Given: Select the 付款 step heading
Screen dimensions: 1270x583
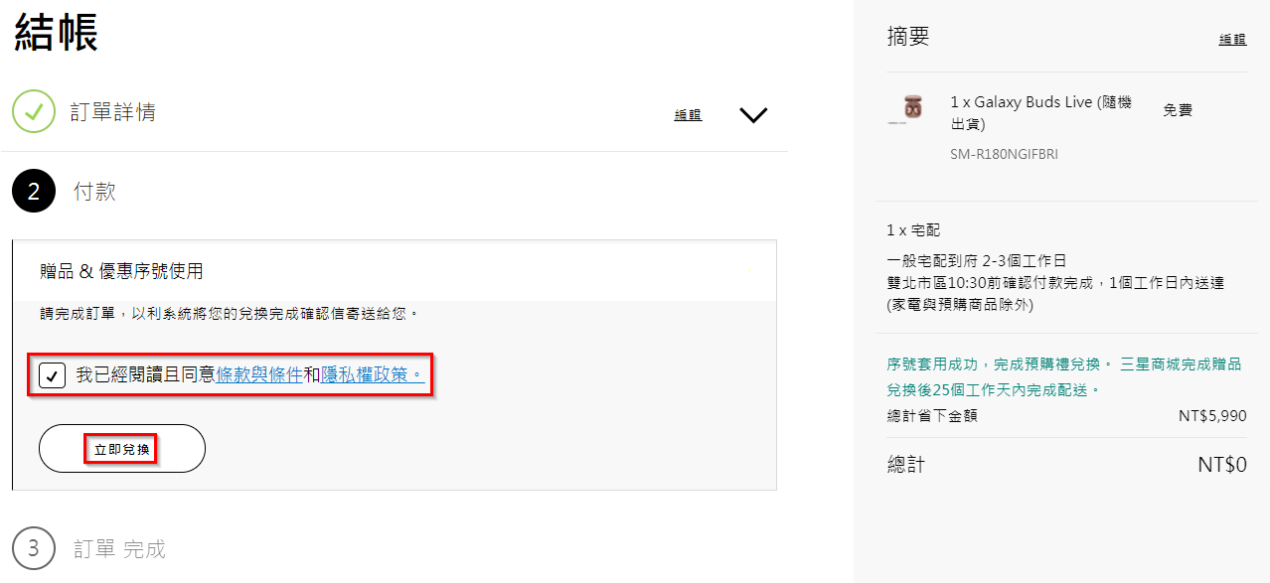Looking at the screenshot, I should pyautogui.click(x=94, y=192).
